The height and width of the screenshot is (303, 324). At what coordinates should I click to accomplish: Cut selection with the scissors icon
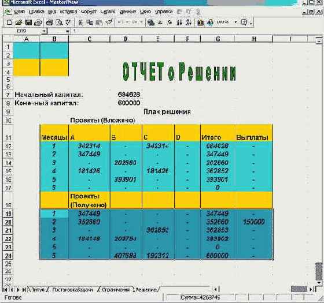[x=80, y=23]
